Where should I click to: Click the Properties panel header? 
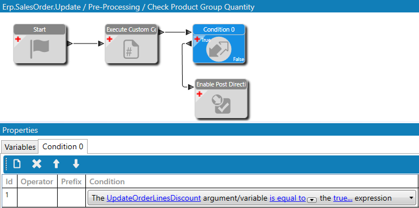point(209,130)
